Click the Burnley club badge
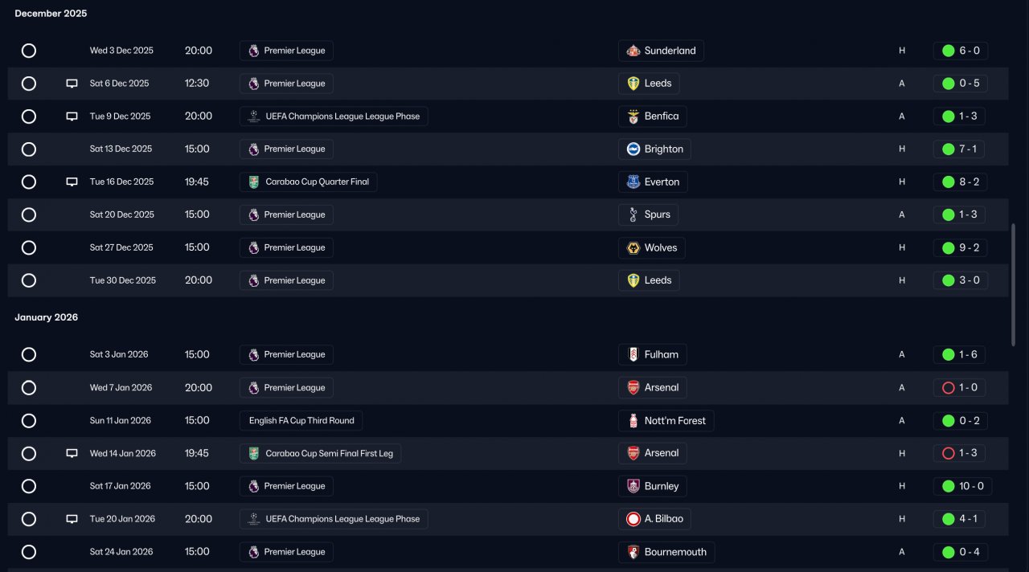The width and height of the screenshot is (1029, 572). (x=633, y=486)
